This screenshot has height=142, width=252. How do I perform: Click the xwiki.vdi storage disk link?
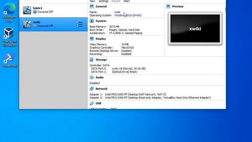(129, 68)
